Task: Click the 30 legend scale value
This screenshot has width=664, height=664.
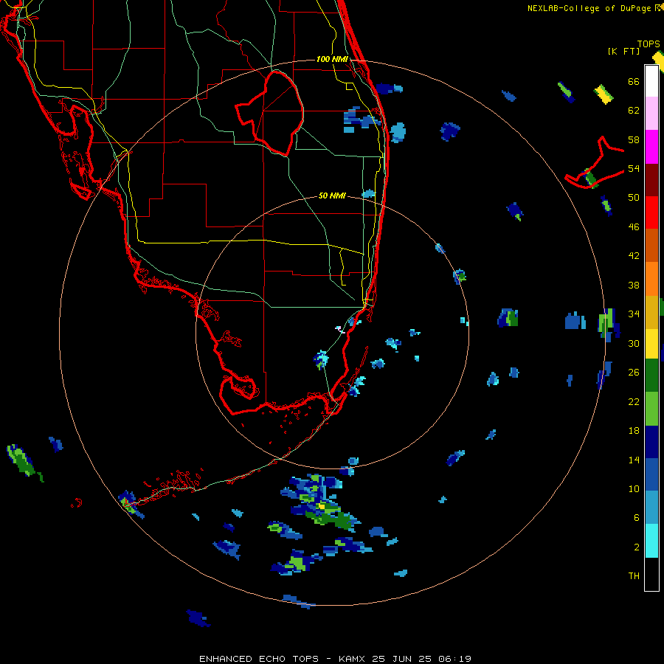Action: 634,343
